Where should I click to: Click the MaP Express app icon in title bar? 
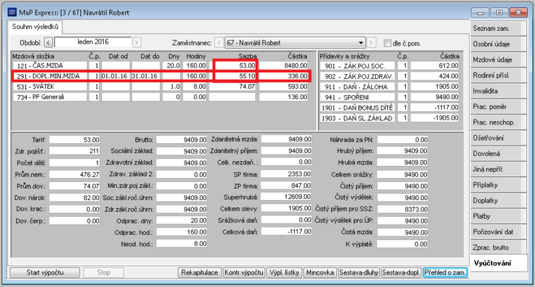click(x=12, y=13)
